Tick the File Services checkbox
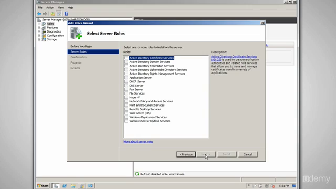This screenshot has width=336, height=189. tap(126, 93)
